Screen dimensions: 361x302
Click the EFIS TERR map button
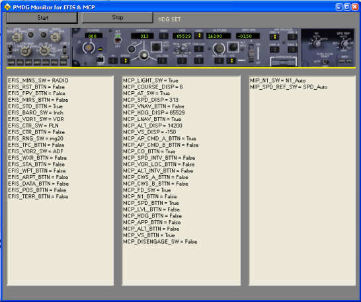click(63, 62)
